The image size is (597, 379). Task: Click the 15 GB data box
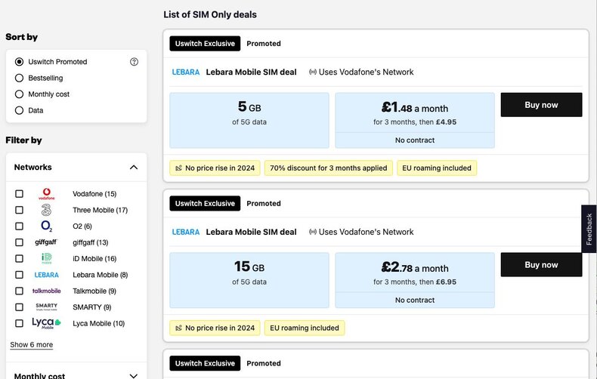point(249,280)
